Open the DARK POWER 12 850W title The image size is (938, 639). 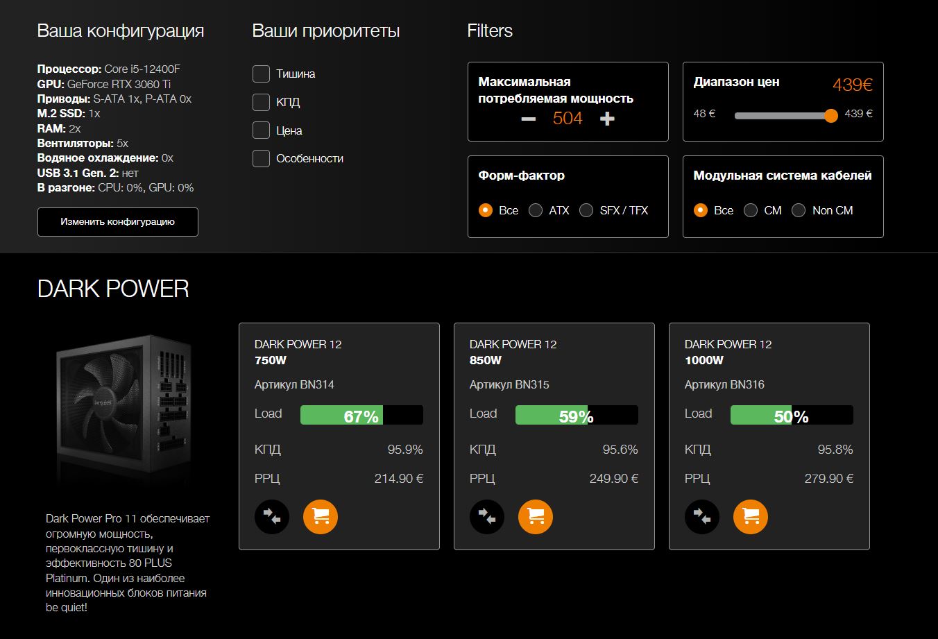tap(513, 352)
